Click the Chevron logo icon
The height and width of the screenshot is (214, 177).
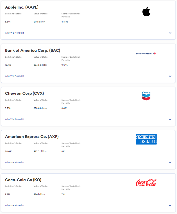pyautogui.click(x=146, y=96)
